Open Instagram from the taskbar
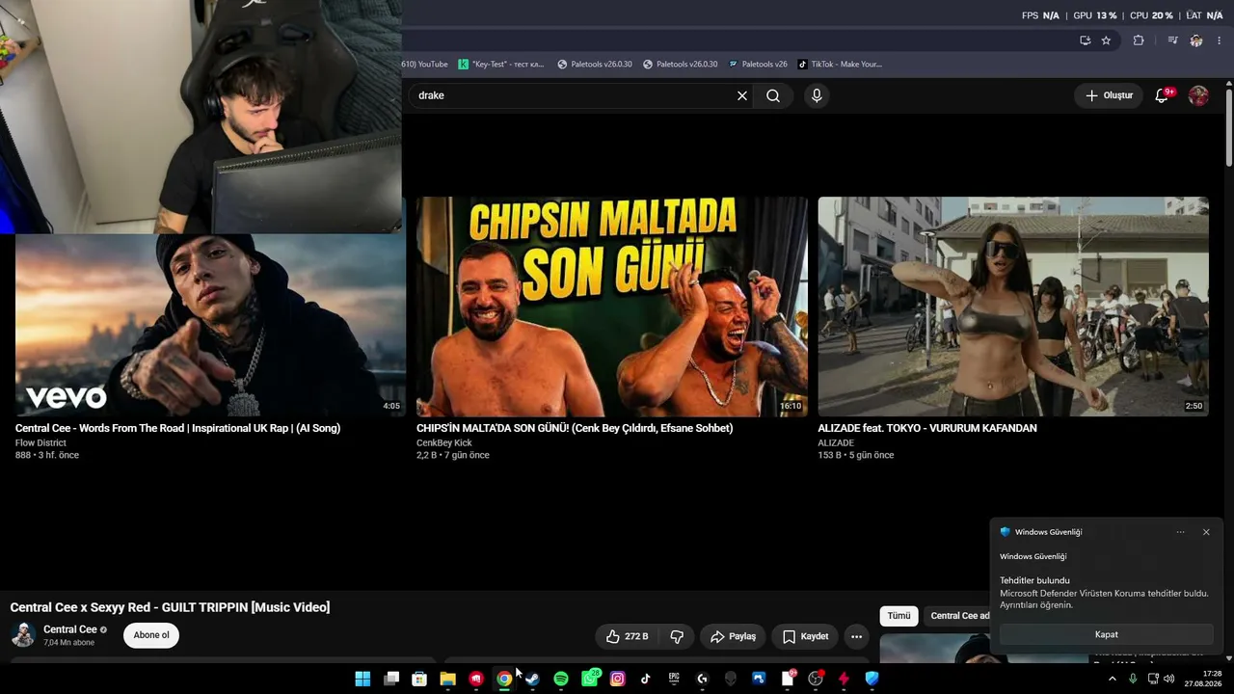 [x=618, y=679]
